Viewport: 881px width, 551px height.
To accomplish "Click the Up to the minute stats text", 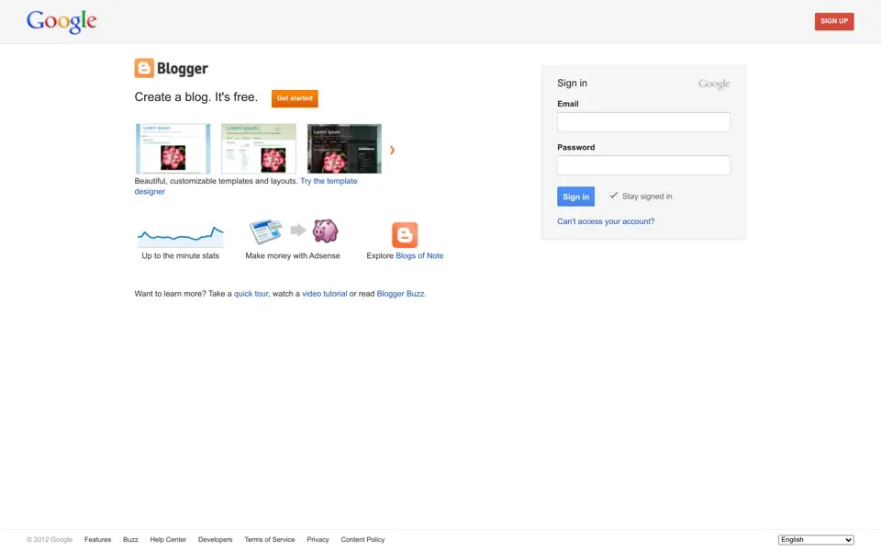I will pos(181,256).
